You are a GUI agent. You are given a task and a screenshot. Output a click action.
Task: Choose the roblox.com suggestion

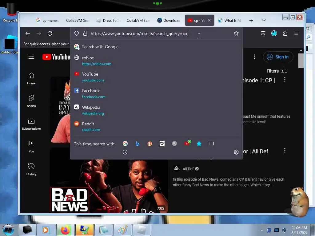(x=156, y=61)
